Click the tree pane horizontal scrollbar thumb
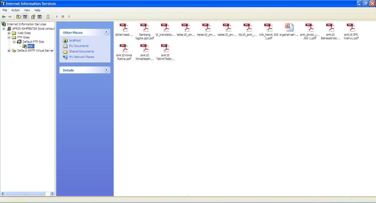This screenshot has width=376, height=203. pos(25,194)
